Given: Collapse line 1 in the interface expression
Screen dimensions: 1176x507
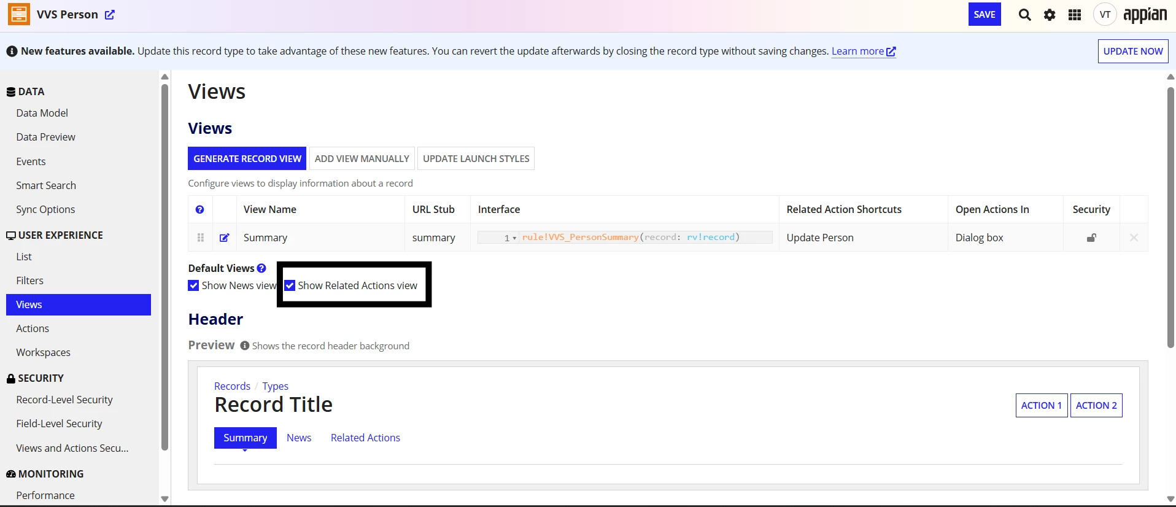Looking at the screenshot, I should (x=514, y=238).
